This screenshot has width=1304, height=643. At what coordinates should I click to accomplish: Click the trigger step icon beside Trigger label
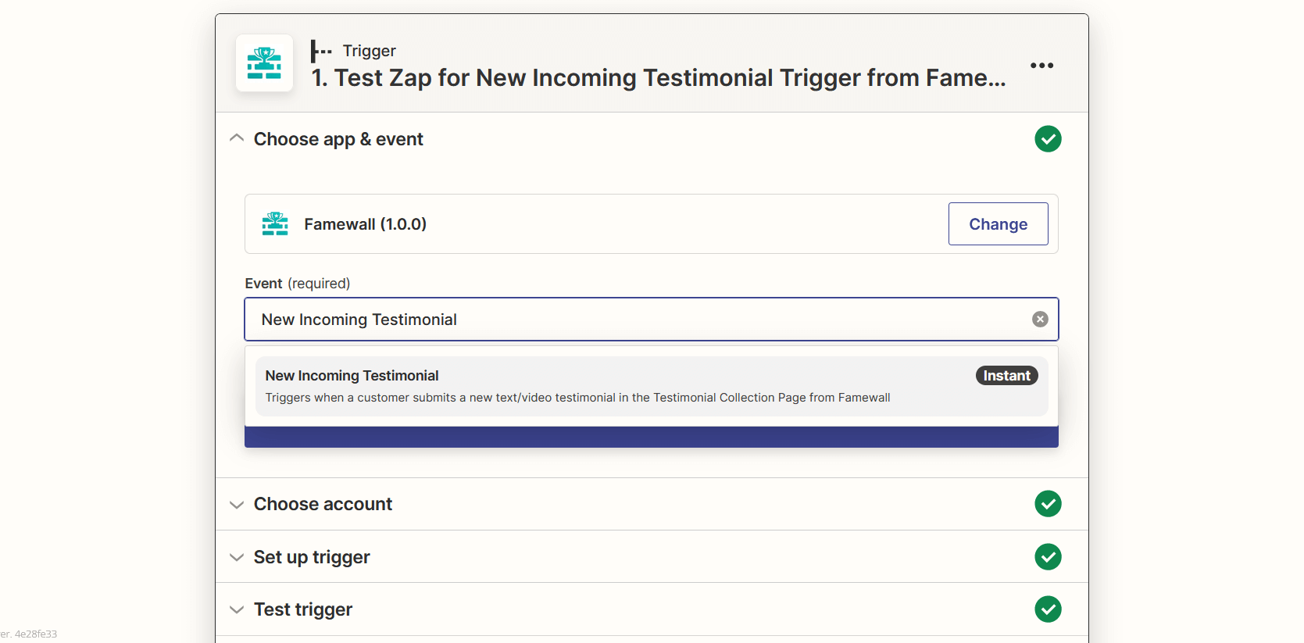pyautogui.click(x=320, y=52)
